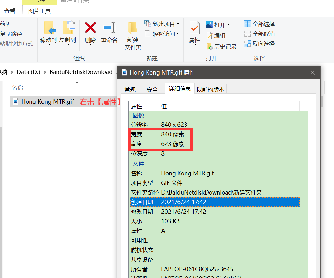Open the Easy access dropdown arrow

(x=178, y=33)
